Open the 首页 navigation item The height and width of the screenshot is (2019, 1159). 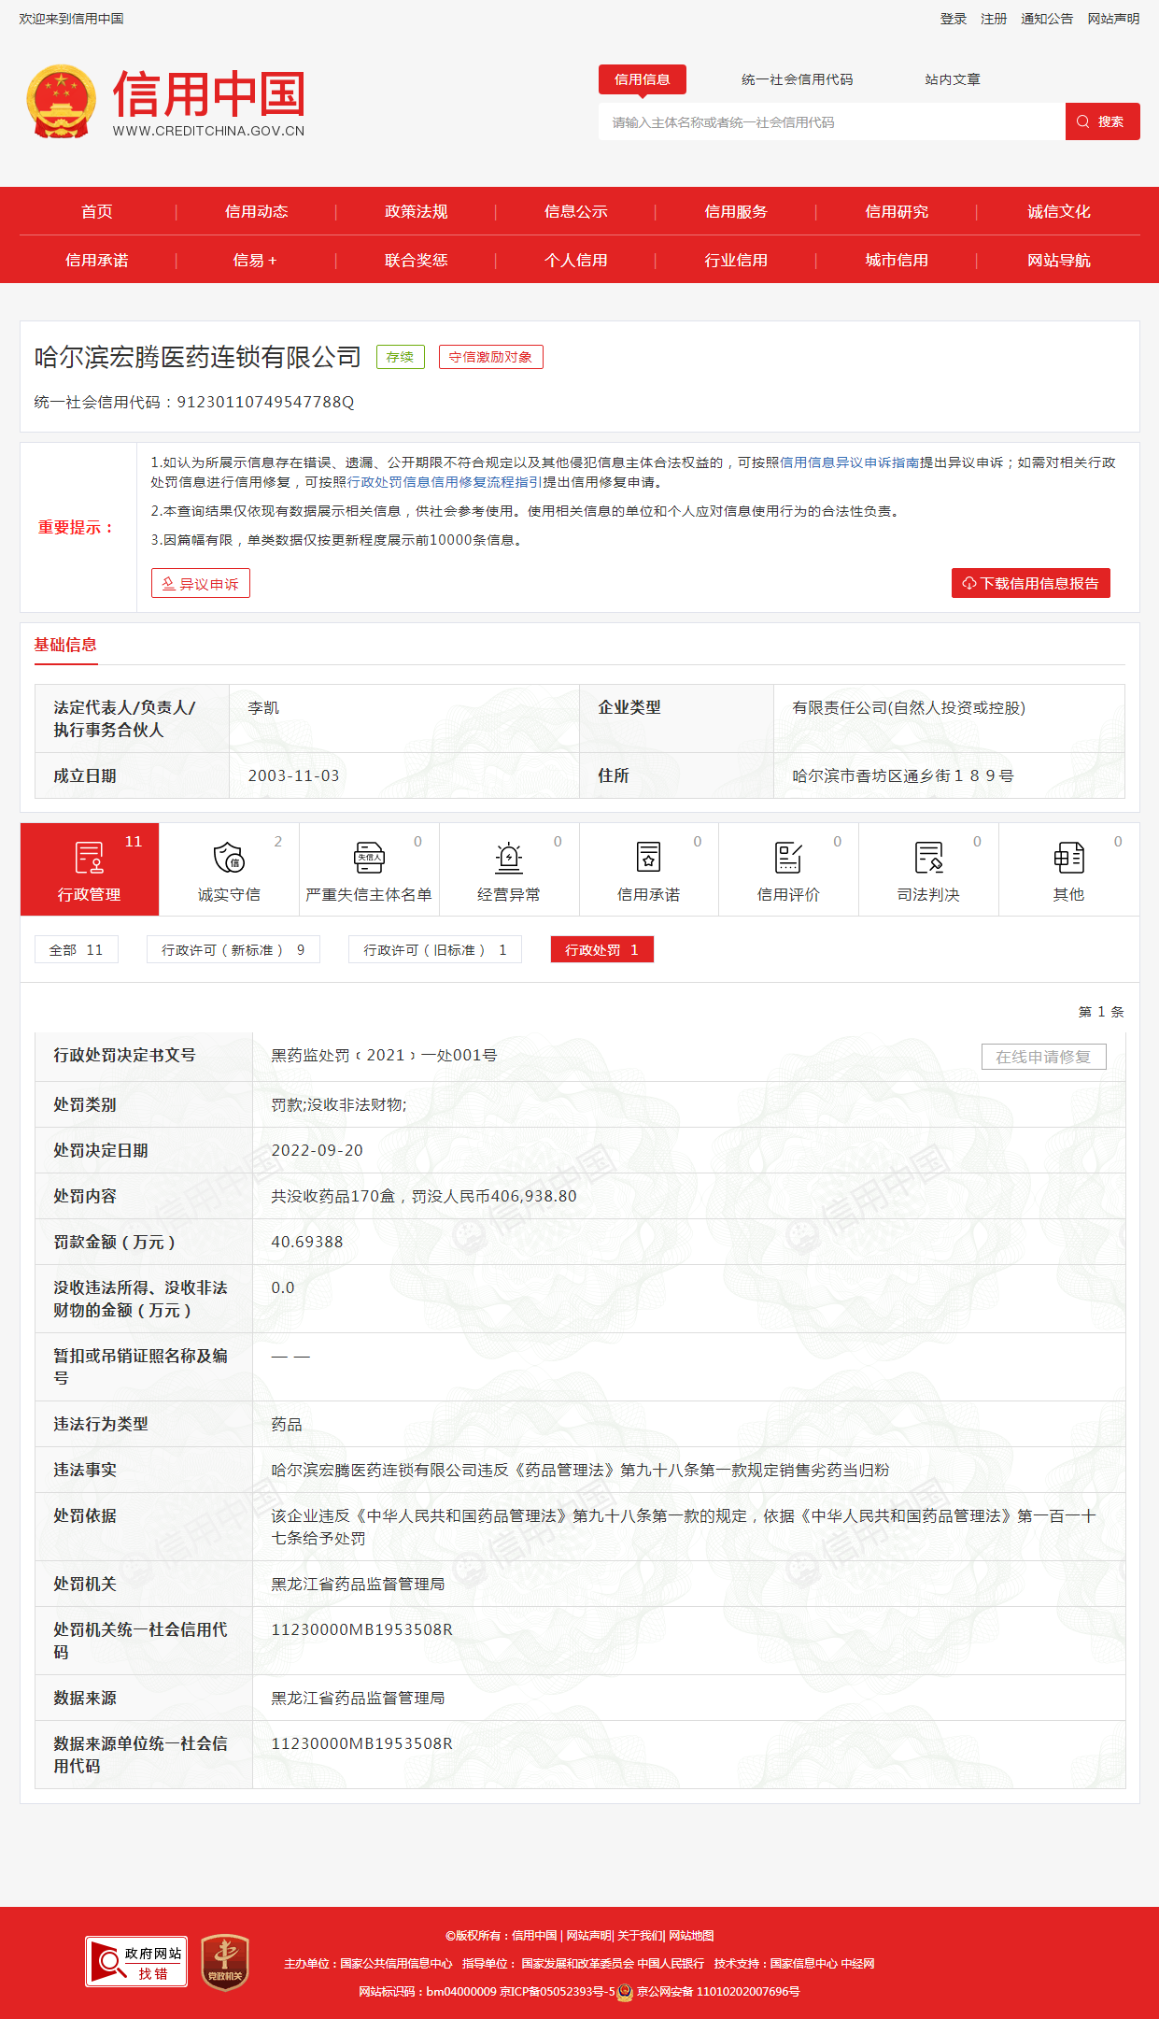tap(97, 211)
